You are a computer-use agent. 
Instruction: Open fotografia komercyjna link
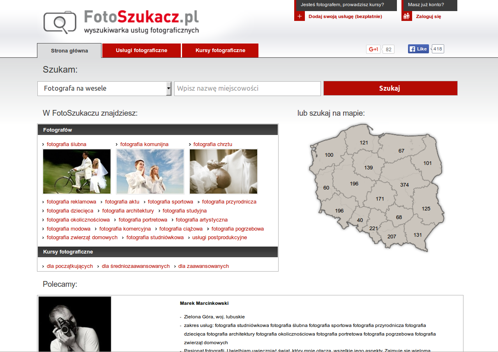coord(125,229)
